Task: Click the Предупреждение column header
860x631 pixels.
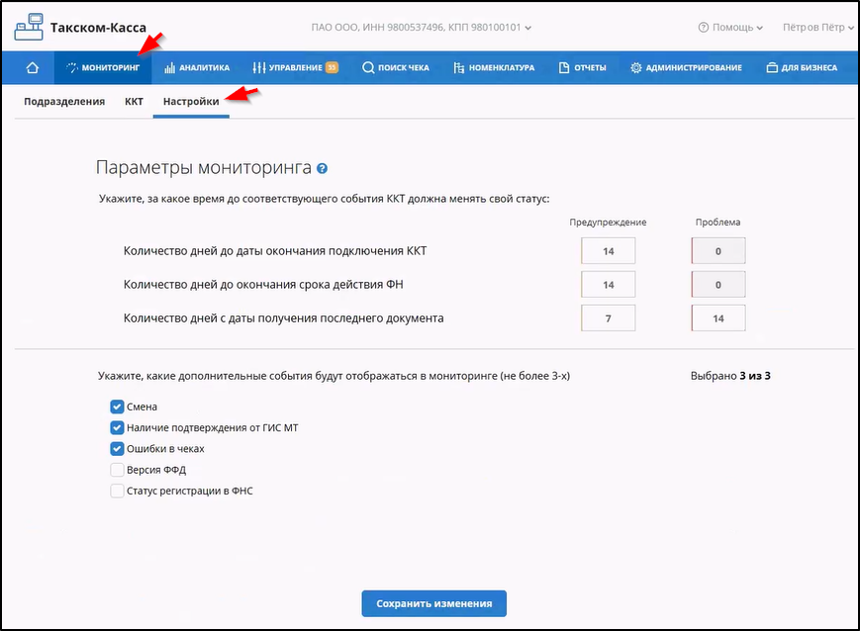Action: tap(608, 222)
